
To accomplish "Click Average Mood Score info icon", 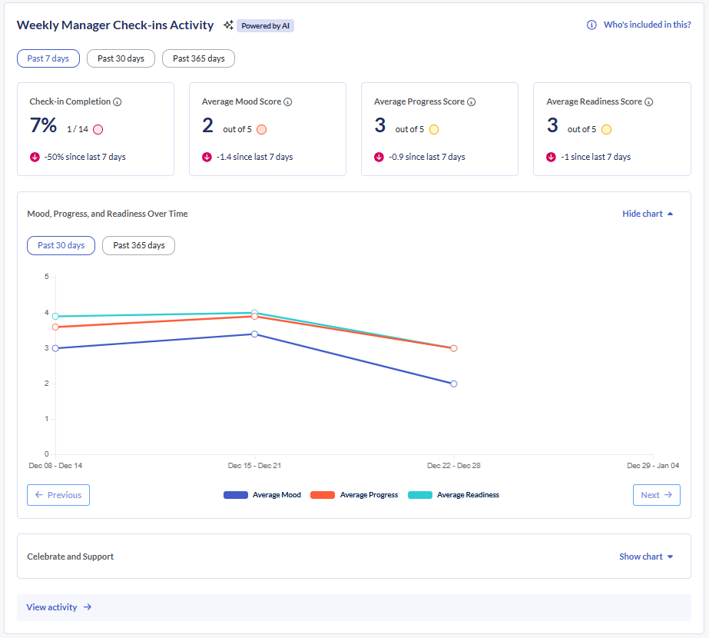I will [288, 101].
